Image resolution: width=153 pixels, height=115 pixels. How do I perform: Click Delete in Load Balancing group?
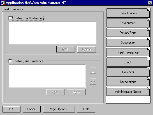[87, 49]
